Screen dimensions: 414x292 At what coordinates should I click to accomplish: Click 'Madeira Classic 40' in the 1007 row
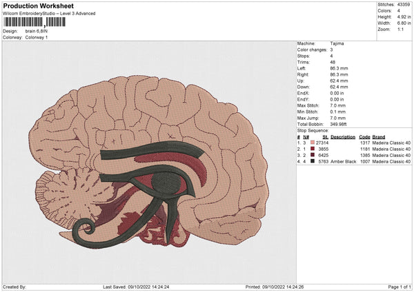click(x=391, y=162)
